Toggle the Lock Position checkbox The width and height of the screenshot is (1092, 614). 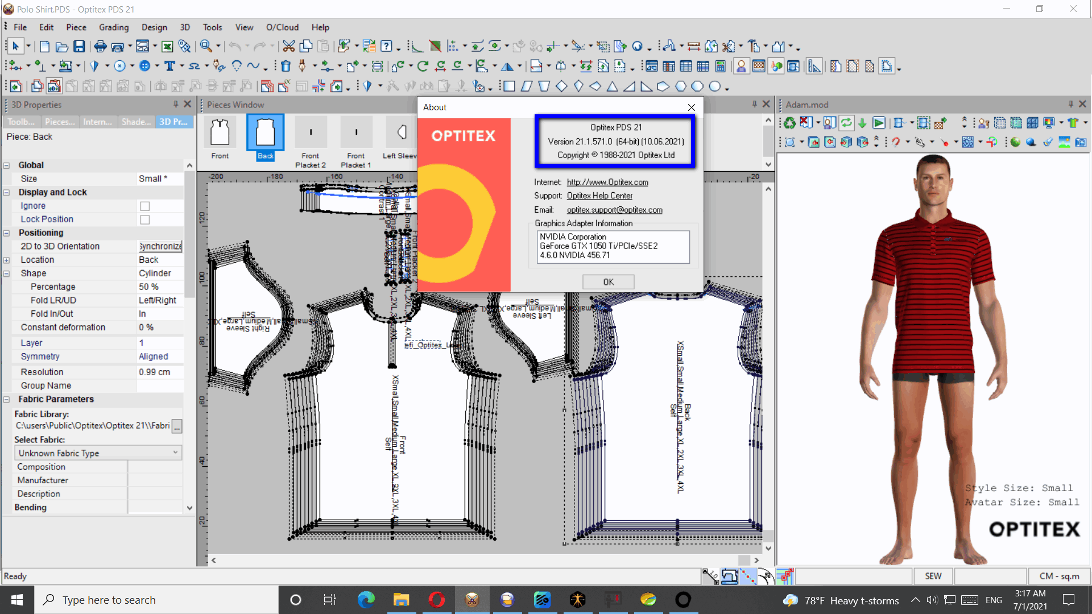click(x=145, y=219)
